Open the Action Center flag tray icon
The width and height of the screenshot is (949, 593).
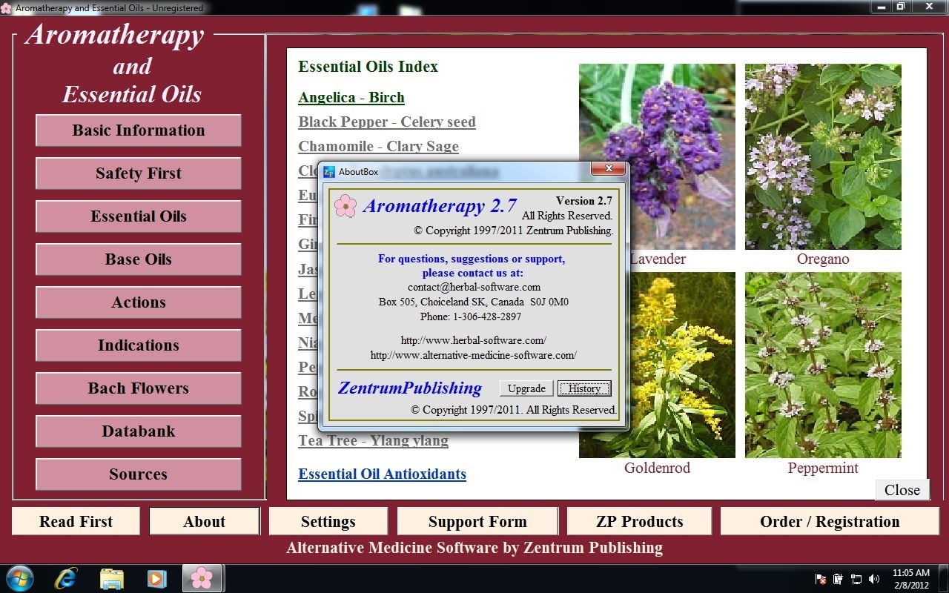821,579
